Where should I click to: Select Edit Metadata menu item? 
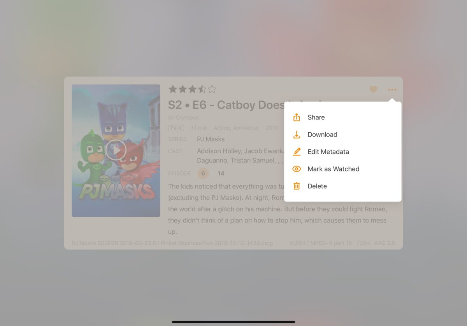(x=342, y=152)
